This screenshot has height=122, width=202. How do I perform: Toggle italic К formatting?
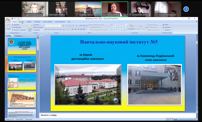coord(49,29)
